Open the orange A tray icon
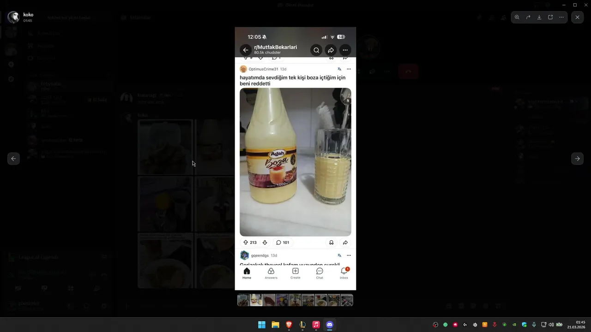The height and width of the screenshot is (332, 591). coord(485,325)
